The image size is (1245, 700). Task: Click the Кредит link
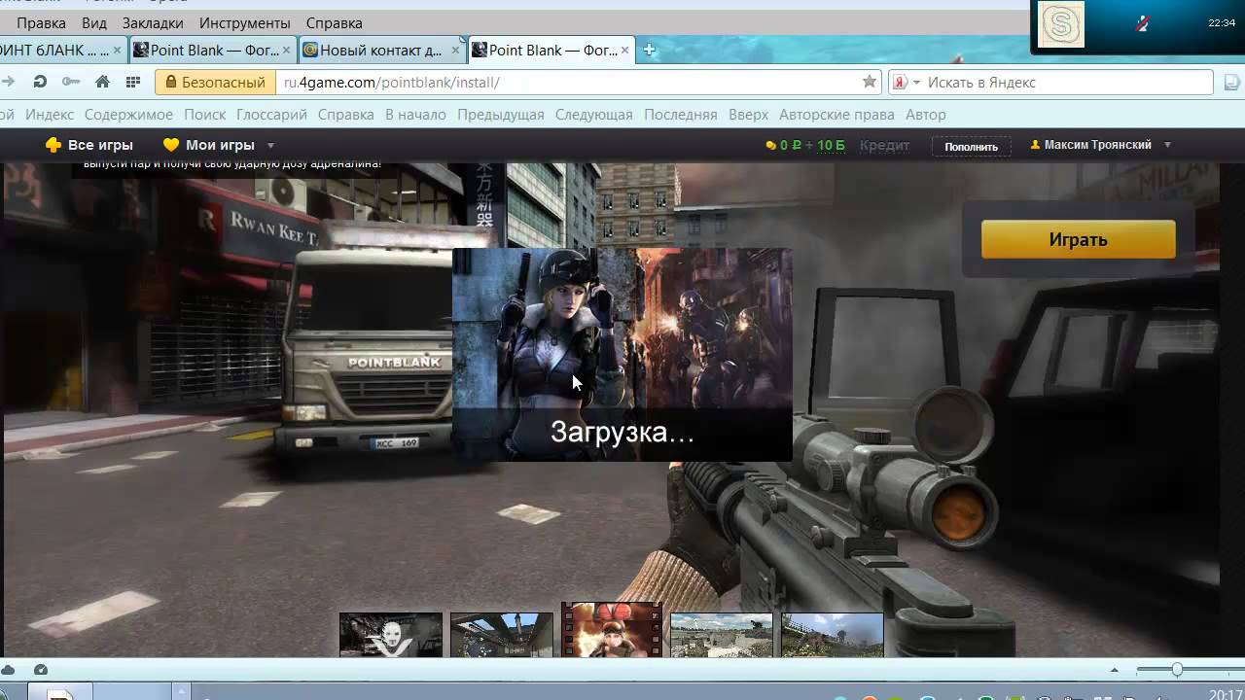tap(884, 145)
